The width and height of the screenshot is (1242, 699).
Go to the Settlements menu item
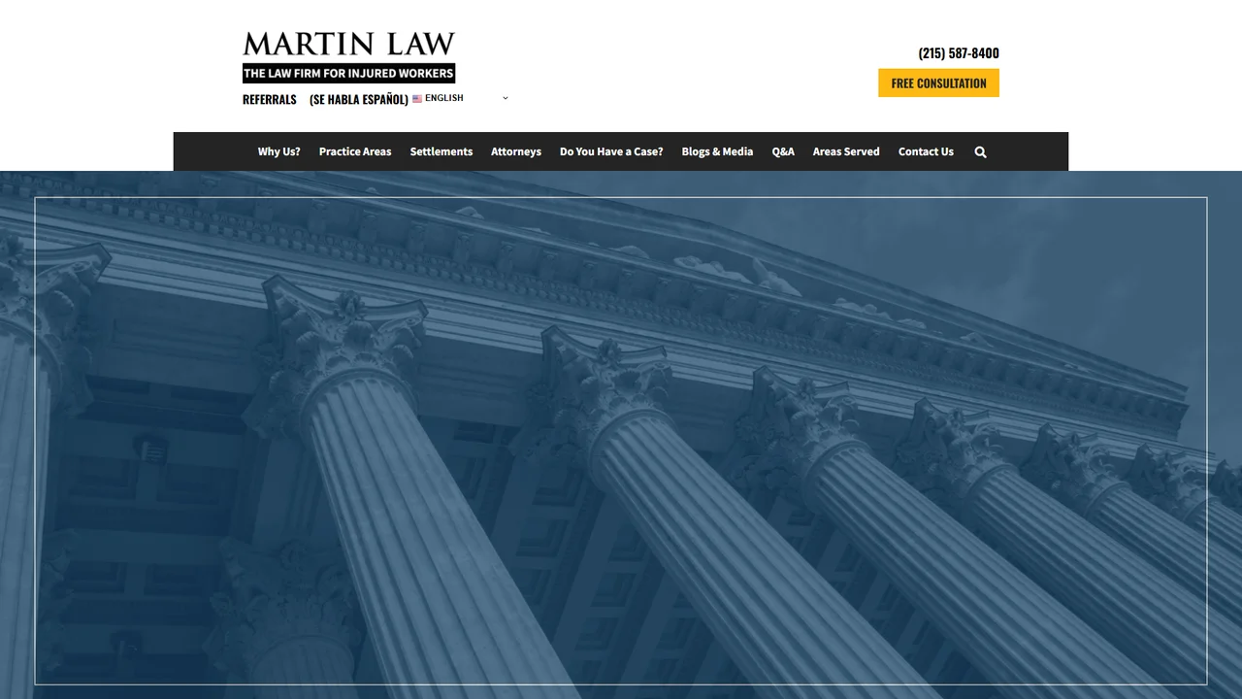[441, 151]
